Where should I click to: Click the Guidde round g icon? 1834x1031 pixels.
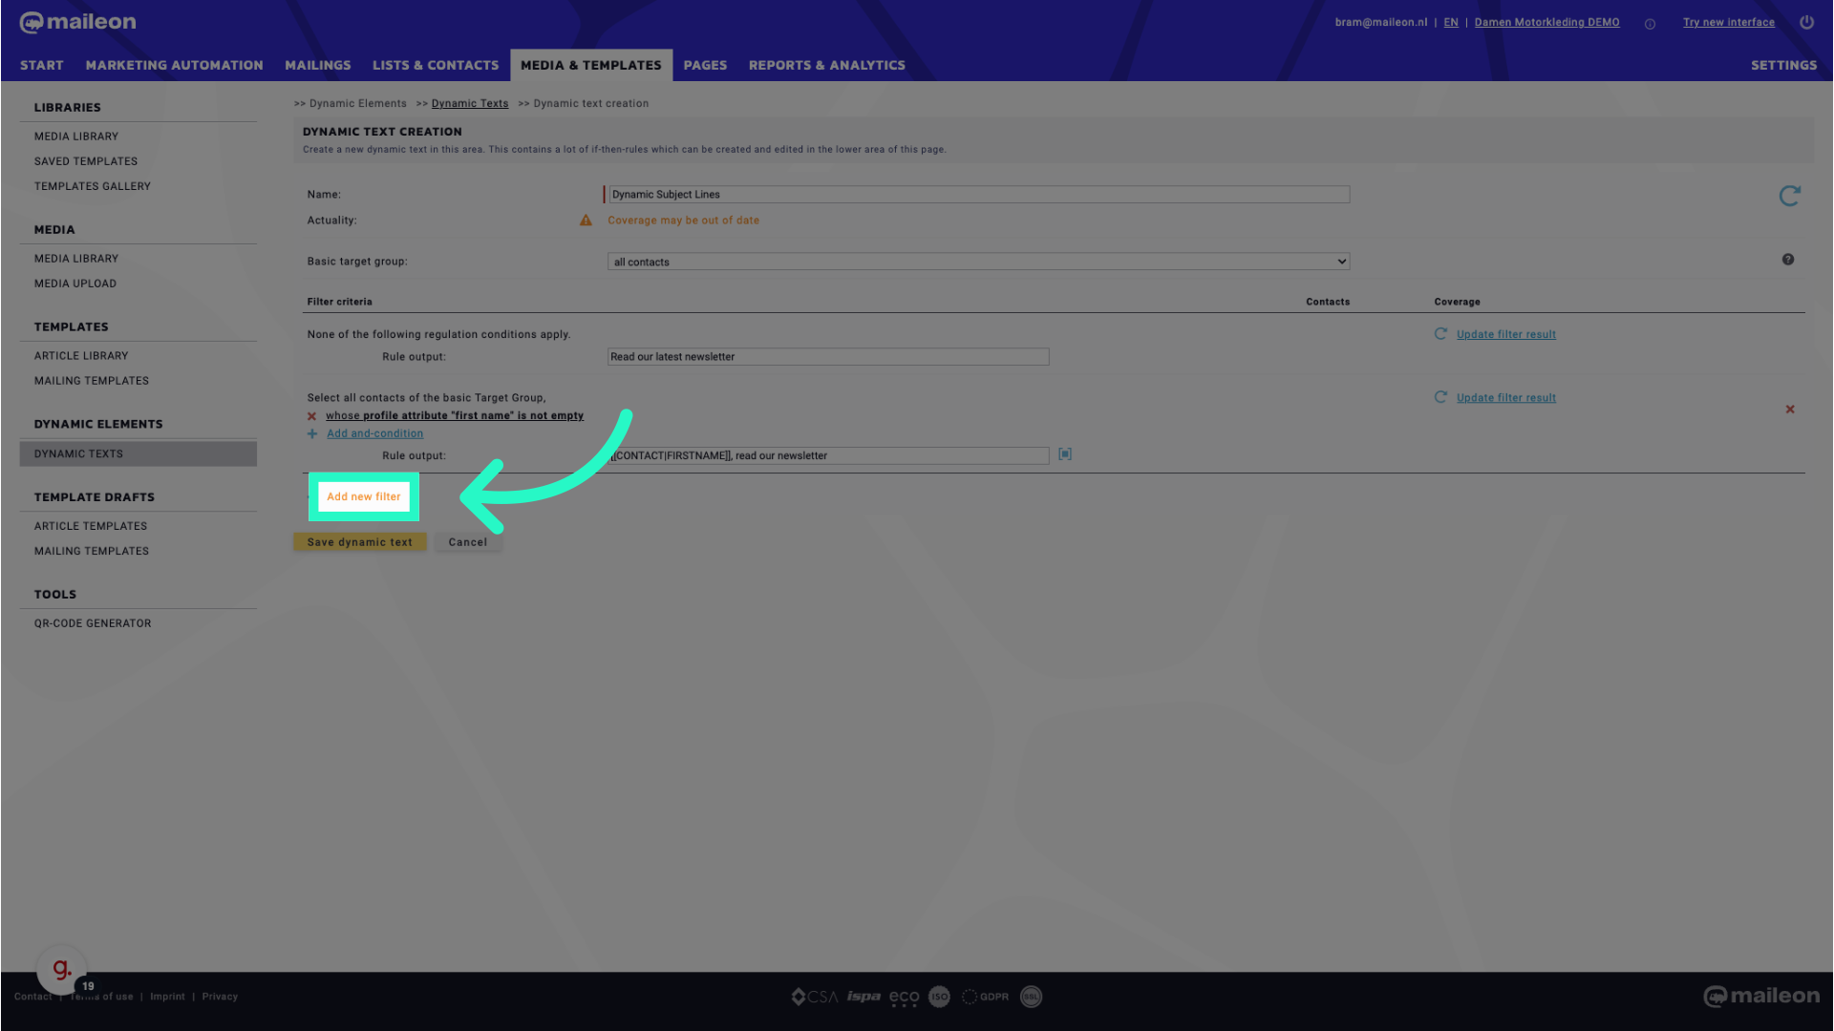point(62,970)
